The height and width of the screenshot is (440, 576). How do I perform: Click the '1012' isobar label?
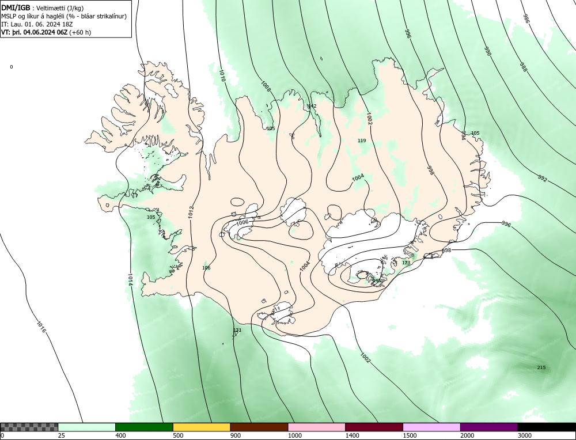coord(191,213)
